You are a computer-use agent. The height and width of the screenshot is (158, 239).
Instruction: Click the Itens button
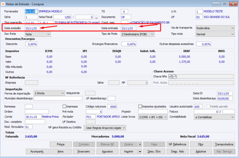(61, 151)
